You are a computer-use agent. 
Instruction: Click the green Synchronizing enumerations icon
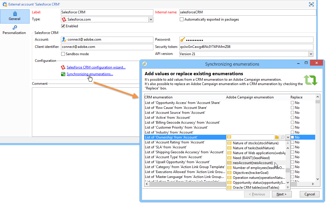coord(63,74)
